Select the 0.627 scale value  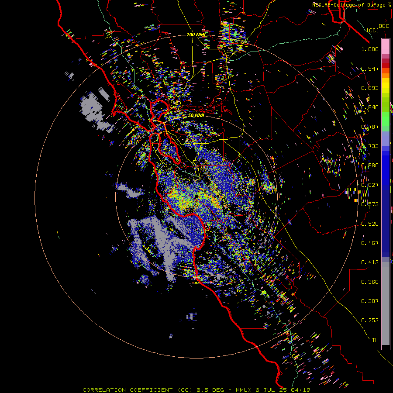click(370, 185)
